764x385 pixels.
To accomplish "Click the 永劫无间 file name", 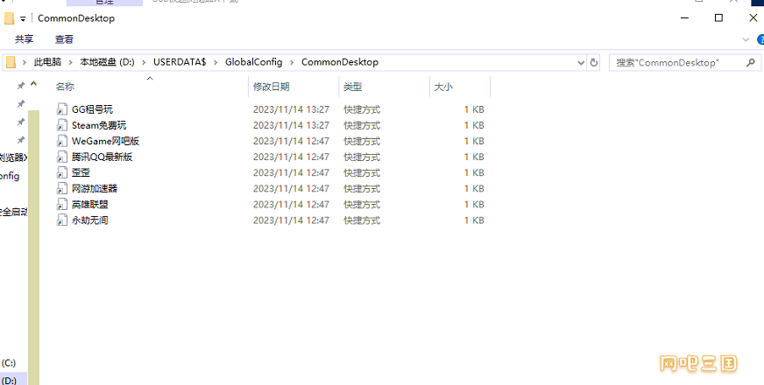I will point(89,220).
